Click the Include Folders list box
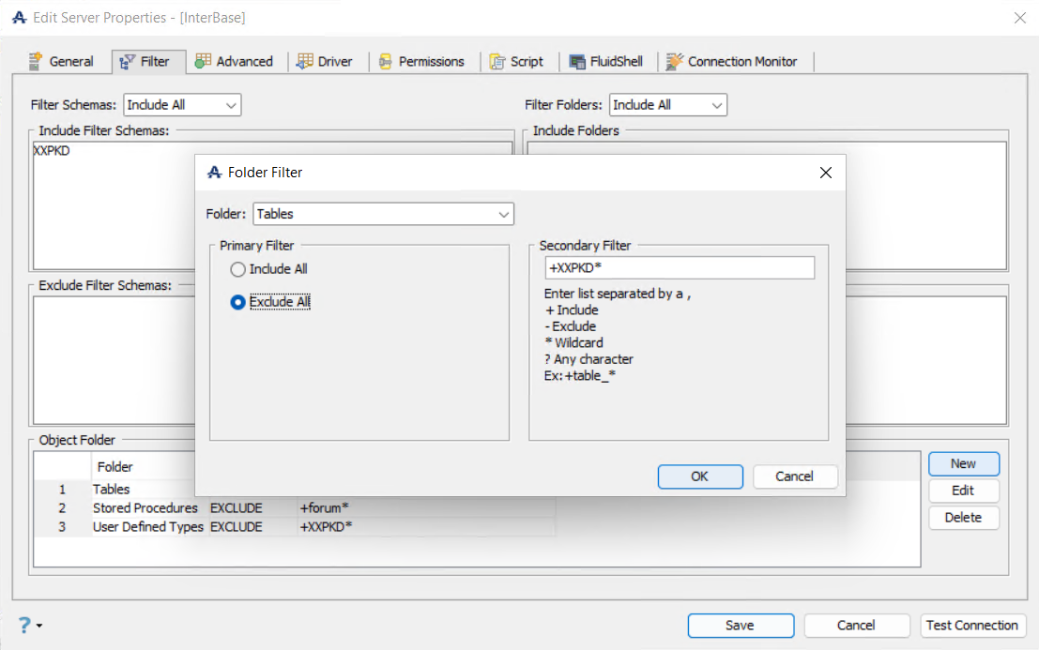 tap(926, 205)
